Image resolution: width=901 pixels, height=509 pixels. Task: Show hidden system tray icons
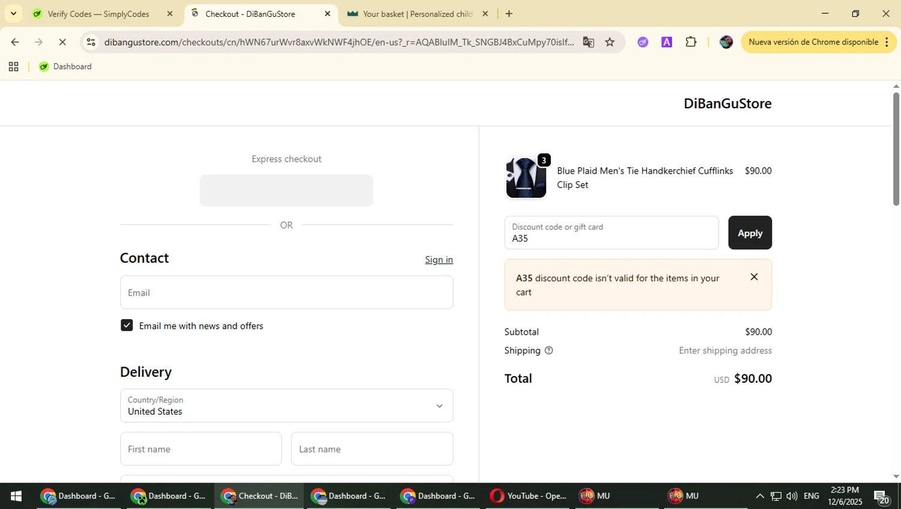760,496
